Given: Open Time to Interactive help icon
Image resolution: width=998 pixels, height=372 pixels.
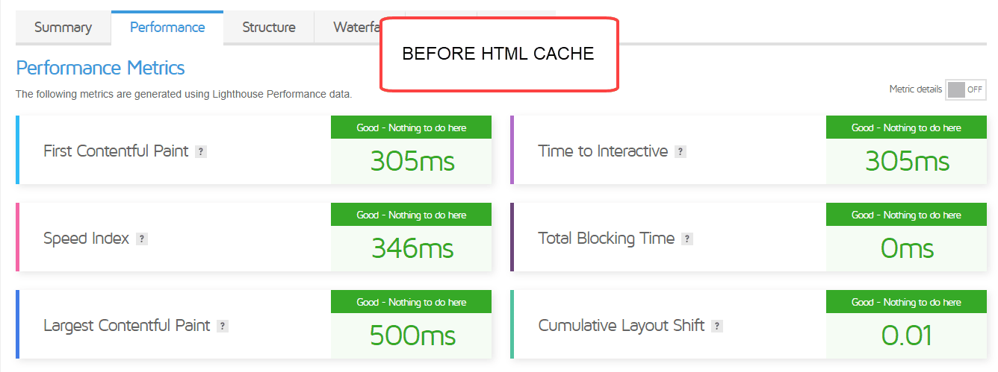Looking at the screenshot, I should 680,151.
